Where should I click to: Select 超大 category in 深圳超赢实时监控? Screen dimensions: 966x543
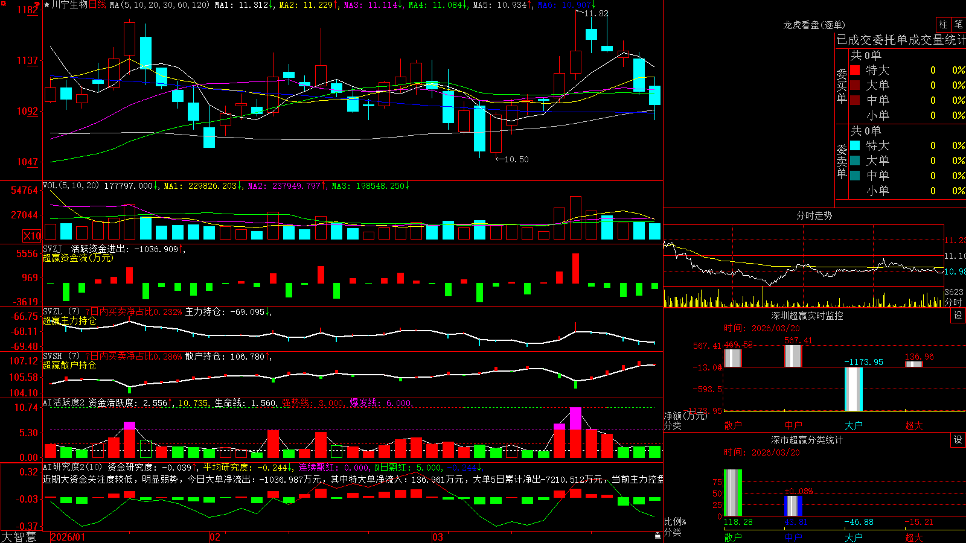pyautogui.click(x=914, y=425)
